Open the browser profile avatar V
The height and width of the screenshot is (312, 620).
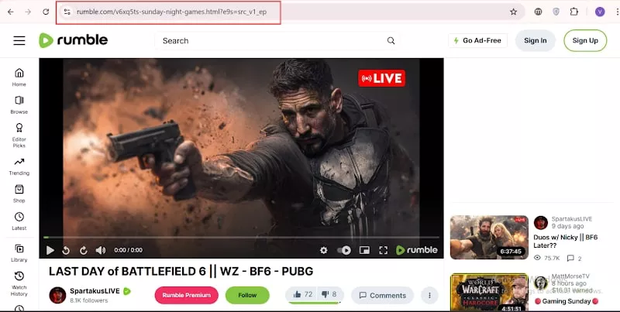(x=600, y=12)
